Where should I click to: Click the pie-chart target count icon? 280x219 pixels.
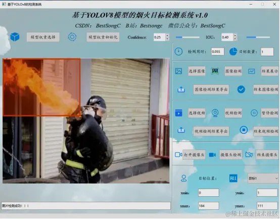coord(233,52)
